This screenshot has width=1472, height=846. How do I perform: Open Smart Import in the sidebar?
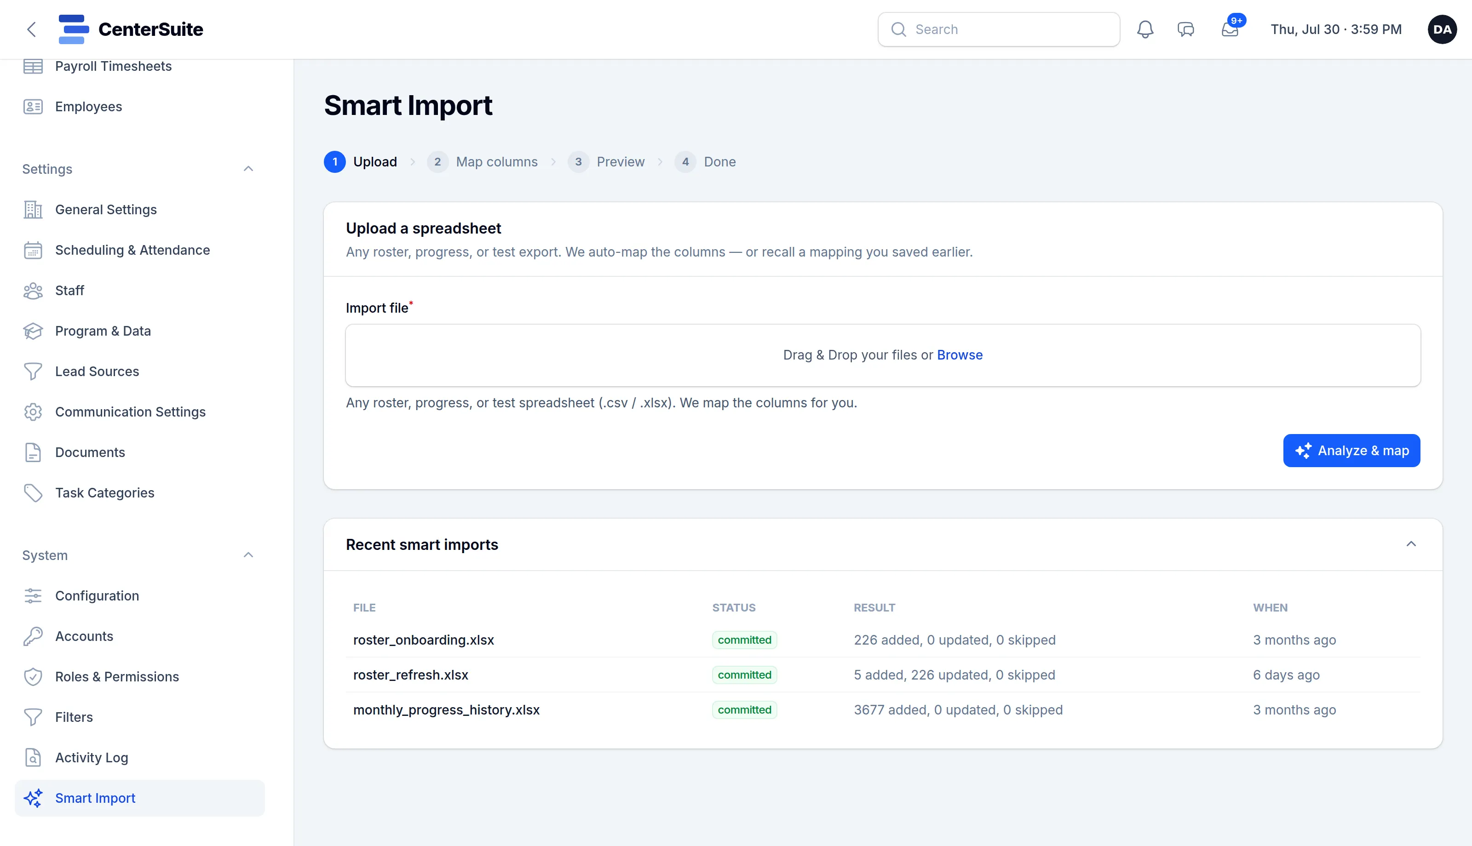139,798
